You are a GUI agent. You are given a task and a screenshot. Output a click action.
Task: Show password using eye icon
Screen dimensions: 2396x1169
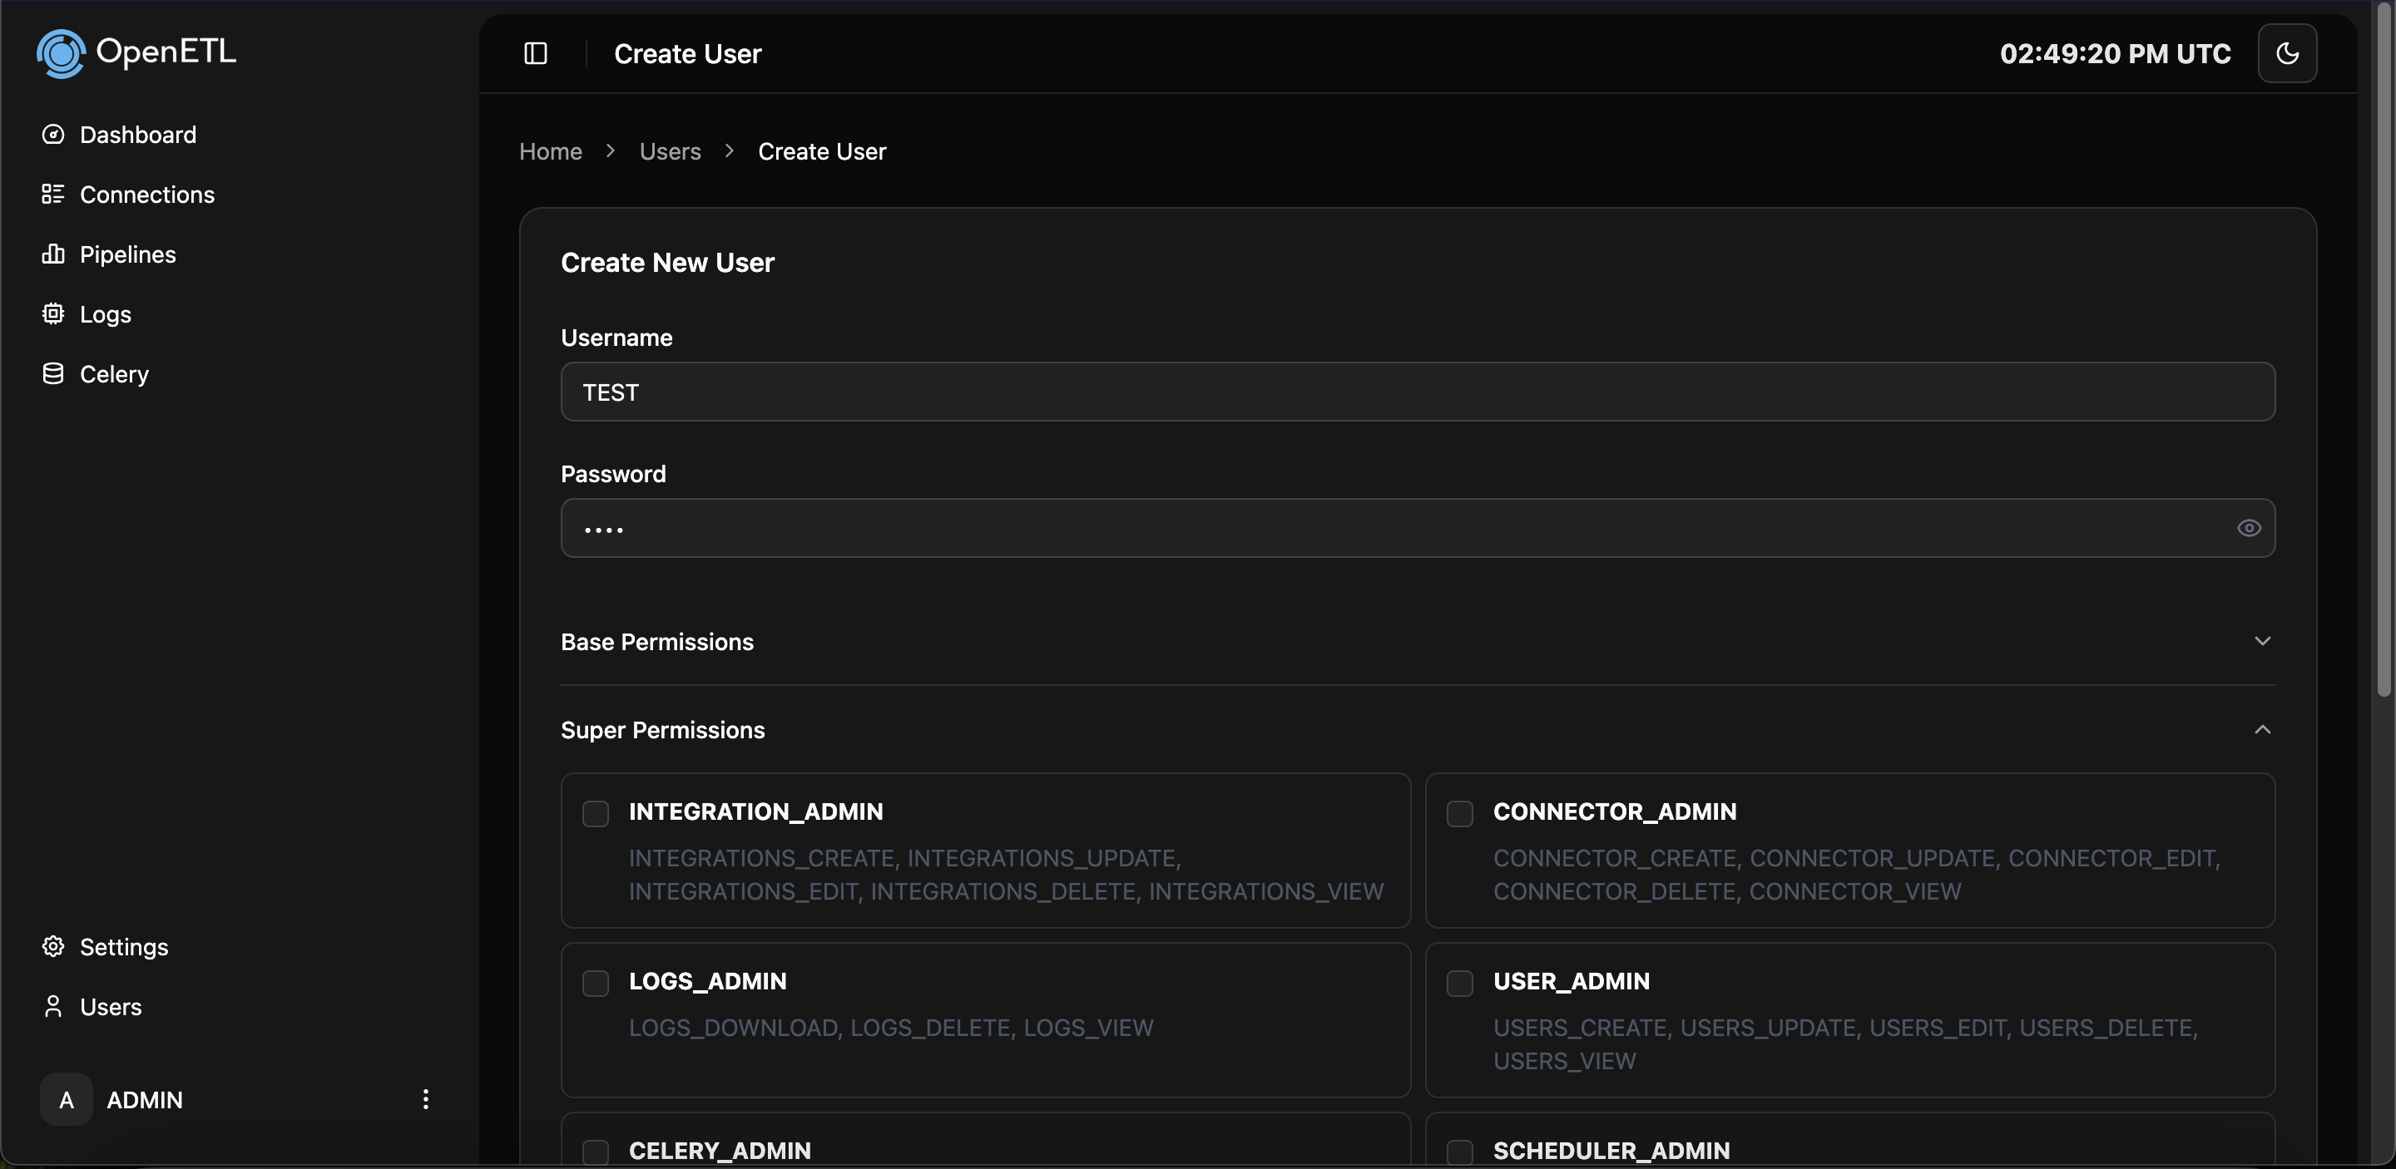tap(2248, 528)
